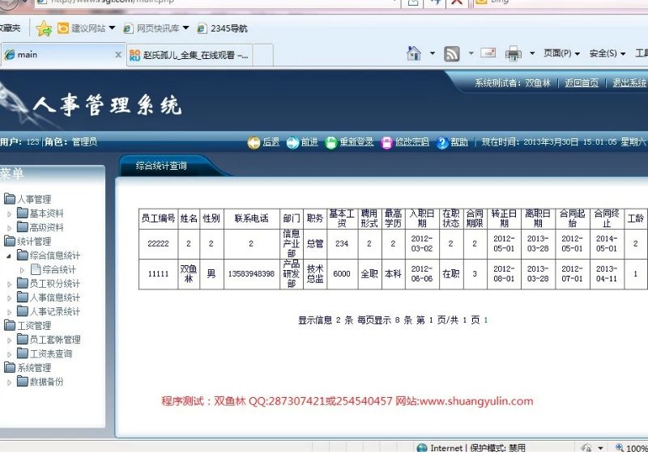
Task: Click the 后退 link
Action: (271, 142)
